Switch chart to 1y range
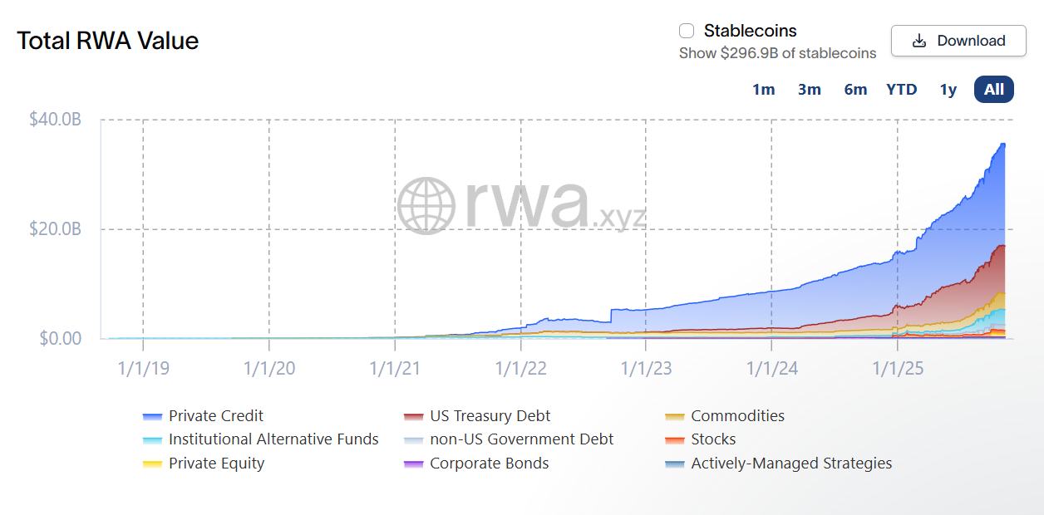 pyautogui.click(x=948, y=90)
